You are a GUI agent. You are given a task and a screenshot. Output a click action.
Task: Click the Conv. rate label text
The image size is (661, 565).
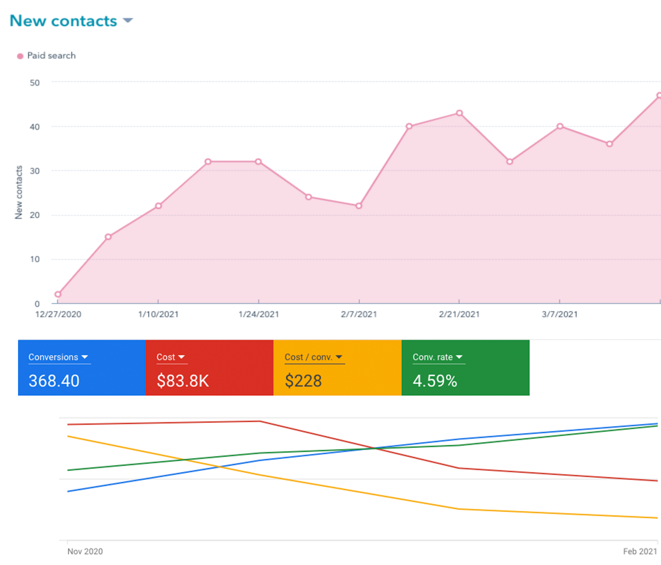point(433,357)
